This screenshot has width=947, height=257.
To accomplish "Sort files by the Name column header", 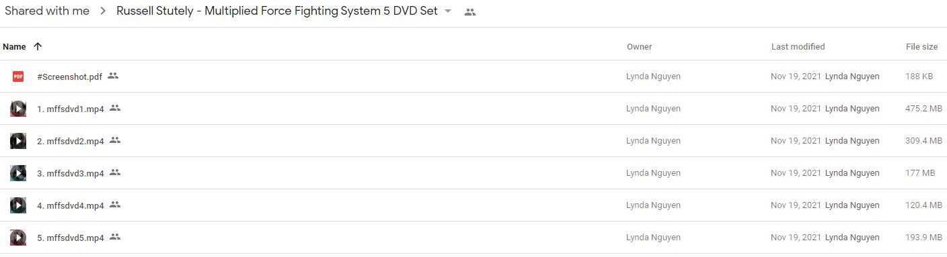I will pos(14,47).
